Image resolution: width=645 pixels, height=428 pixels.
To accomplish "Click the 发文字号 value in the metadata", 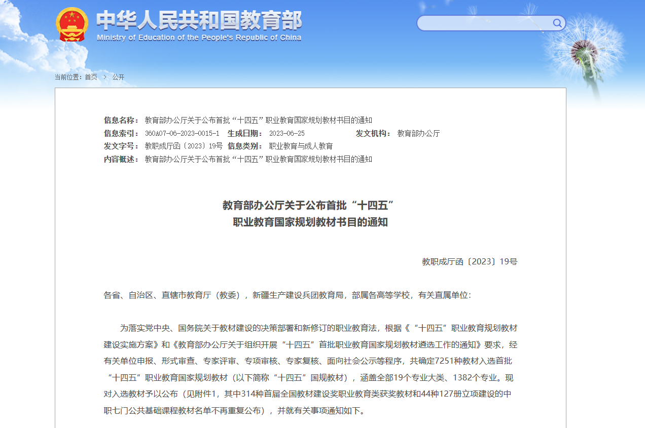I will click(184, 146).
